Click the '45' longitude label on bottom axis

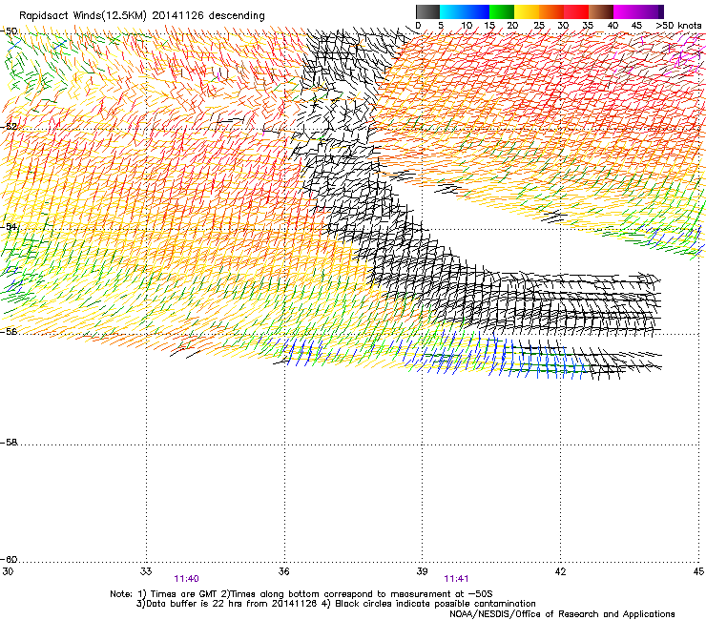pyautogui.click(x=698, y=571)
